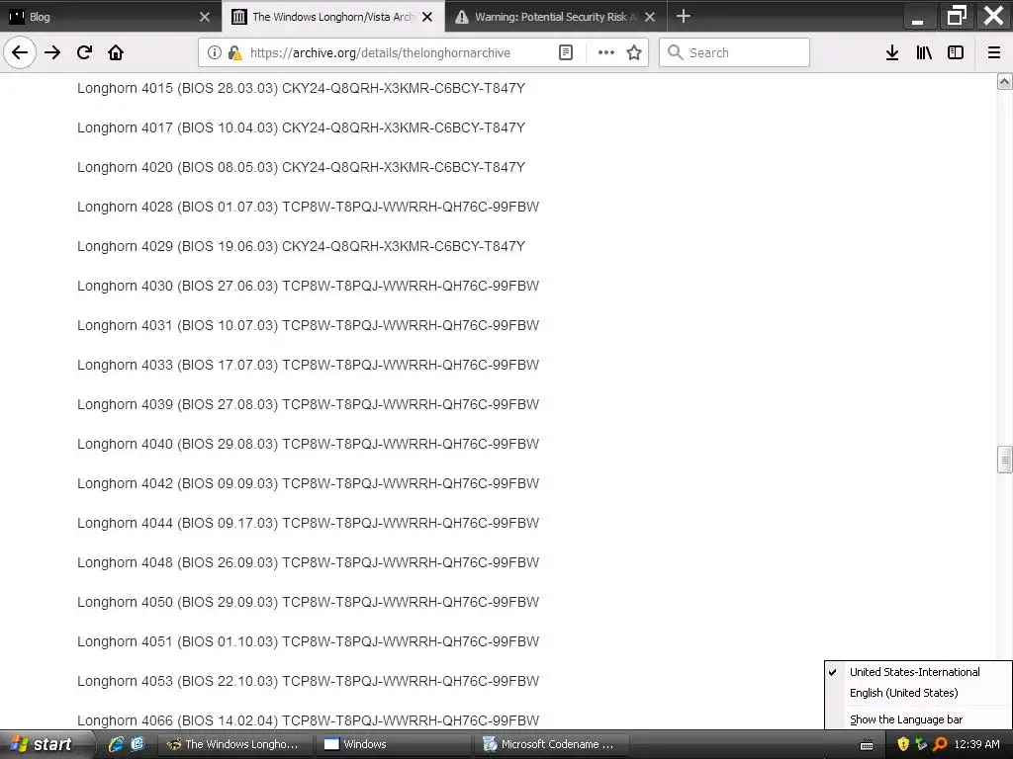The width and height of the screenshot is (1013, 759).
Task: Bookmark this page with the star
Action: pos(634,52)
